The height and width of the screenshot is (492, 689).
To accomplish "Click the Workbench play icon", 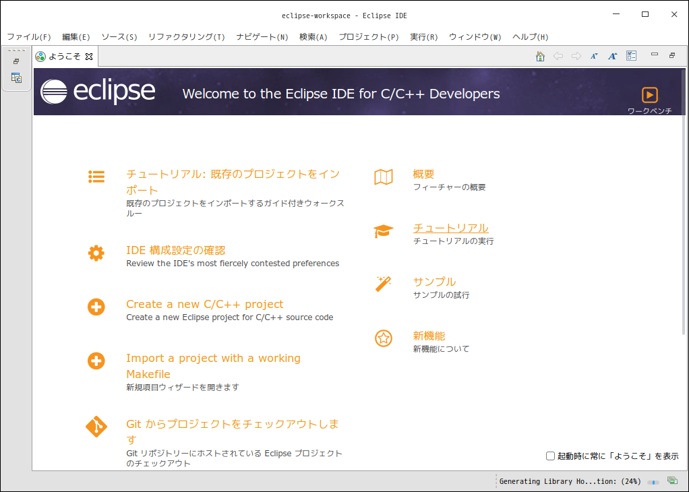I will pos(649,95).
